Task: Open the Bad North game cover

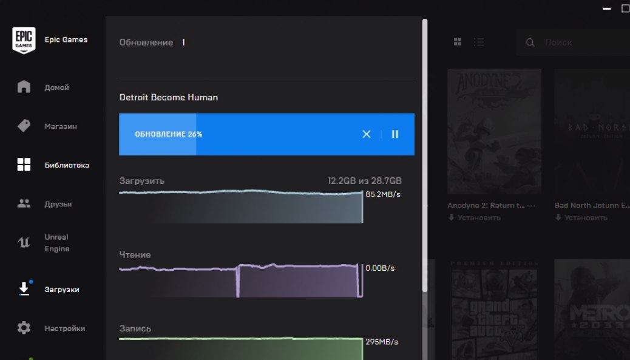Action: tap(592, 131)
